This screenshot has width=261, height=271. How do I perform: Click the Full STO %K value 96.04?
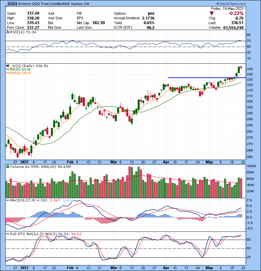click(63, 234)
